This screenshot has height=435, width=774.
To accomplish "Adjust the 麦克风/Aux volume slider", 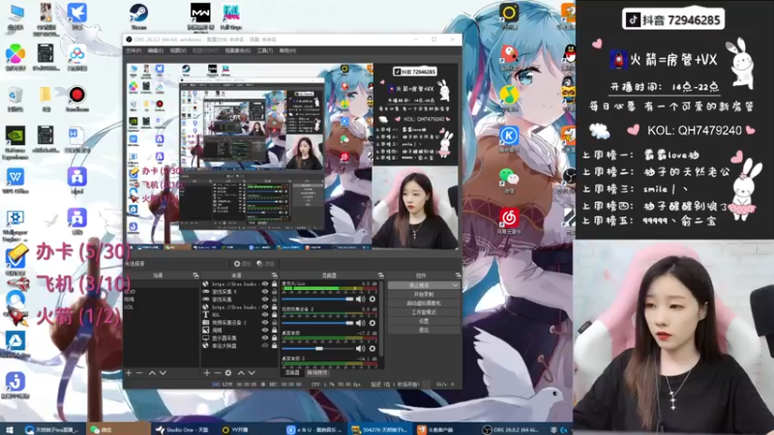I will [317, 300].
